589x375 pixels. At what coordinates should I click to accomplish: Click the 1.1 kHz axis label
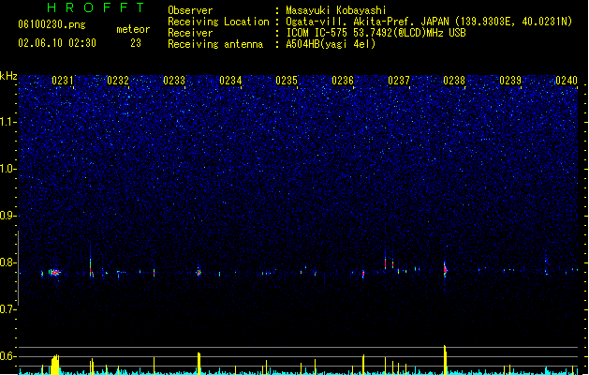tap(7, 122)
